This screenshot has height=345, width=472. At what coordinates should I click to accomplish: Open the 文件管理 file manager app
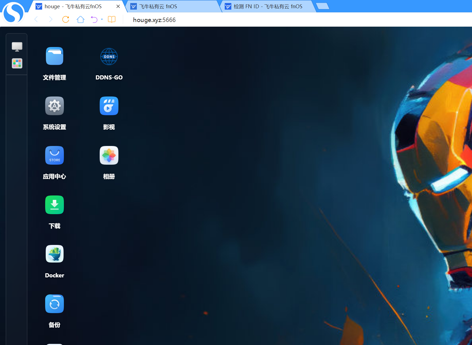[x=55, y=56]
